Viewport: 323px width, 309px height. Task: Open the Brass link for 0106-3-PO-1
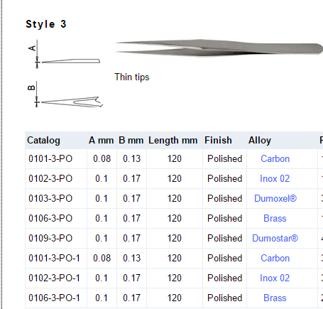coord(275,298)
